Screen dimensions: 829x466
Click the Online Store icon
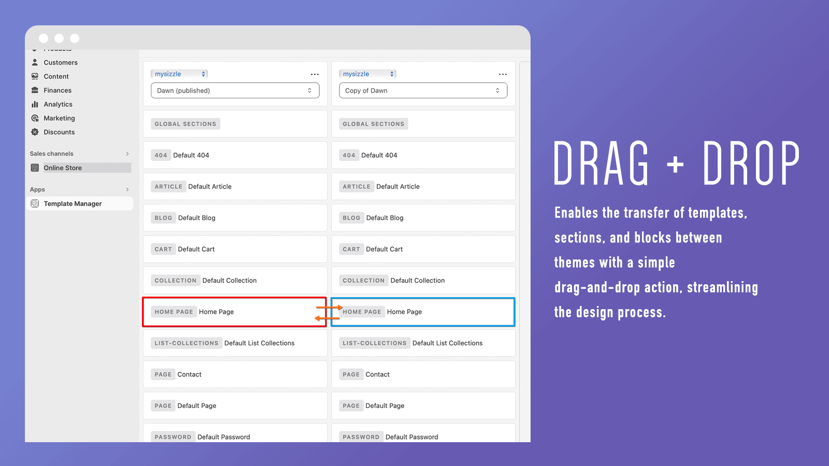(35, 168)
